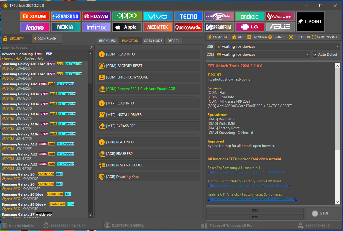This screenshot has height=231, width=343.
Task: Open the T.POINT test-point button
Action: click(310, 22)
